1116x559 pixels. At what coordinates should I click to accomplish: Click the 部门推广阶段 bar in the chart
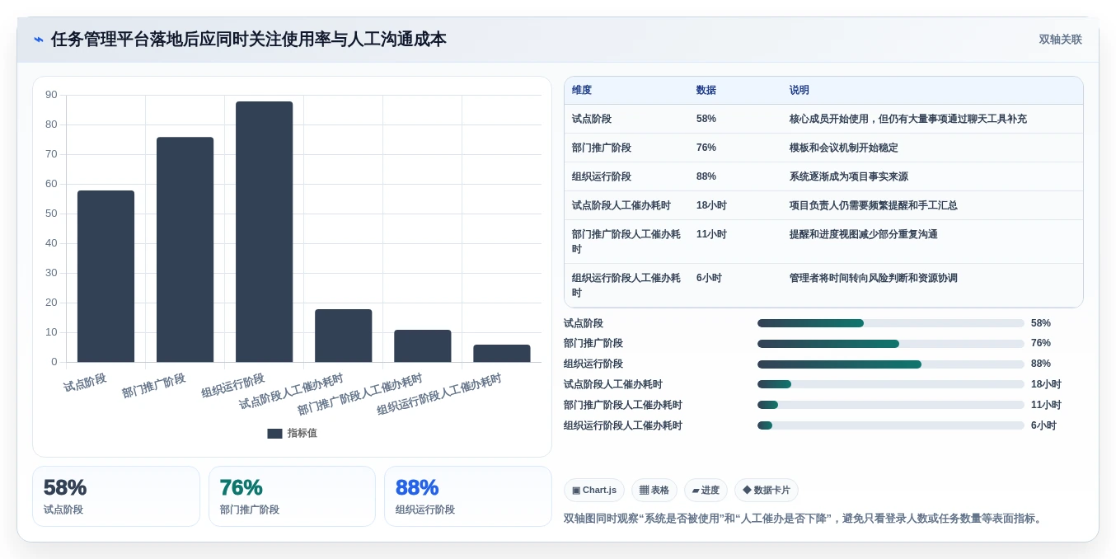tap(185, 250)
